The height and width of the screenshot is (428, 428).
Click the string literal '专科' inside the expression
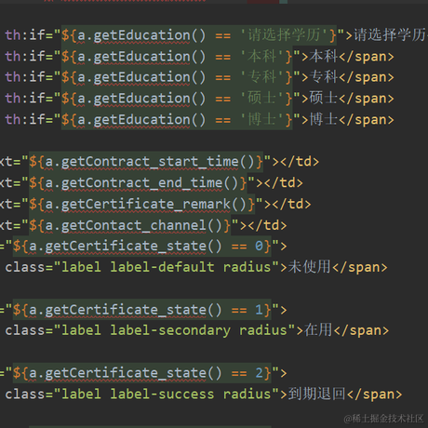point(262,77)
